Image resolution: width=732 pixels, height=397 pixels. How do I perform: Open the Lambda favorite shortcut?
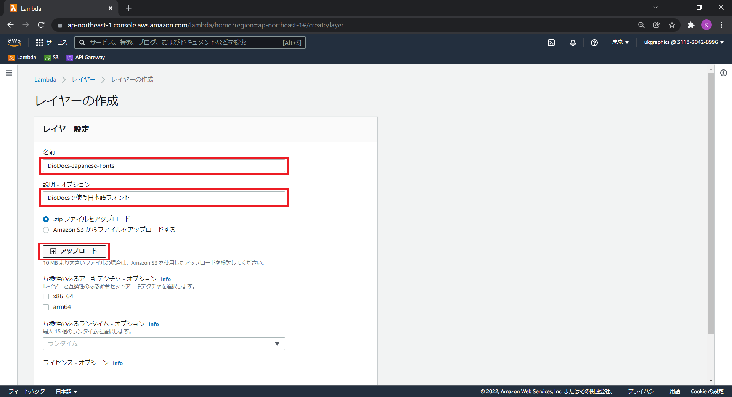(x=22, y=58)
